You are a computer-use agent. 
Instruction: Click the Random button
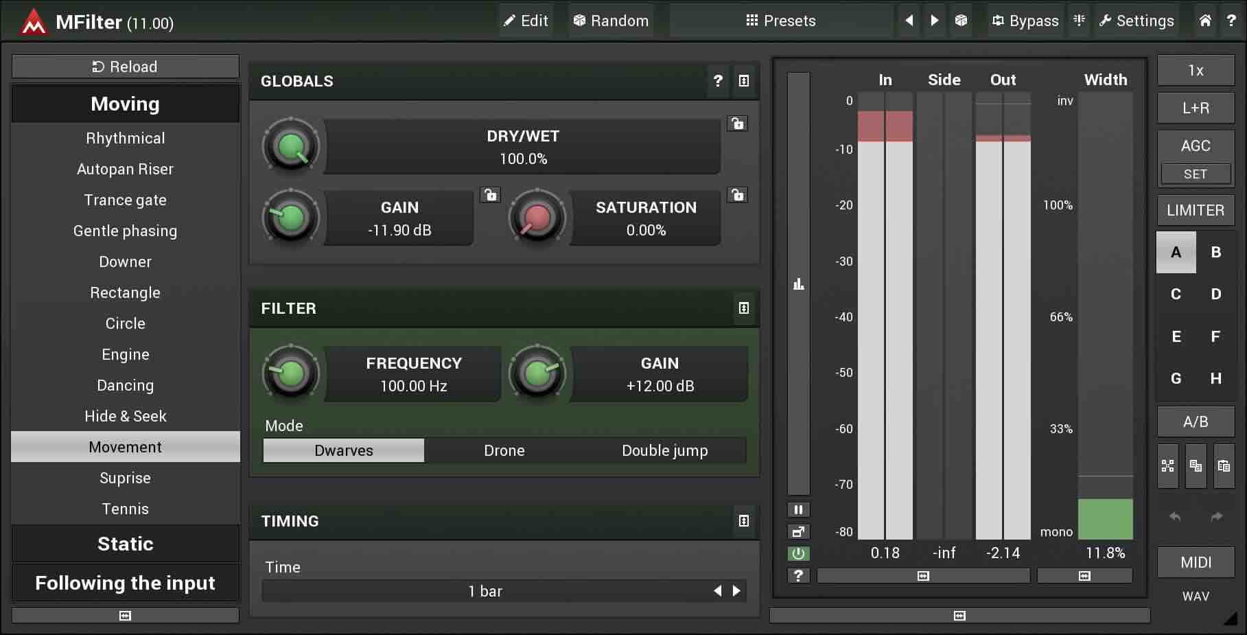click(x=610, y=21)
